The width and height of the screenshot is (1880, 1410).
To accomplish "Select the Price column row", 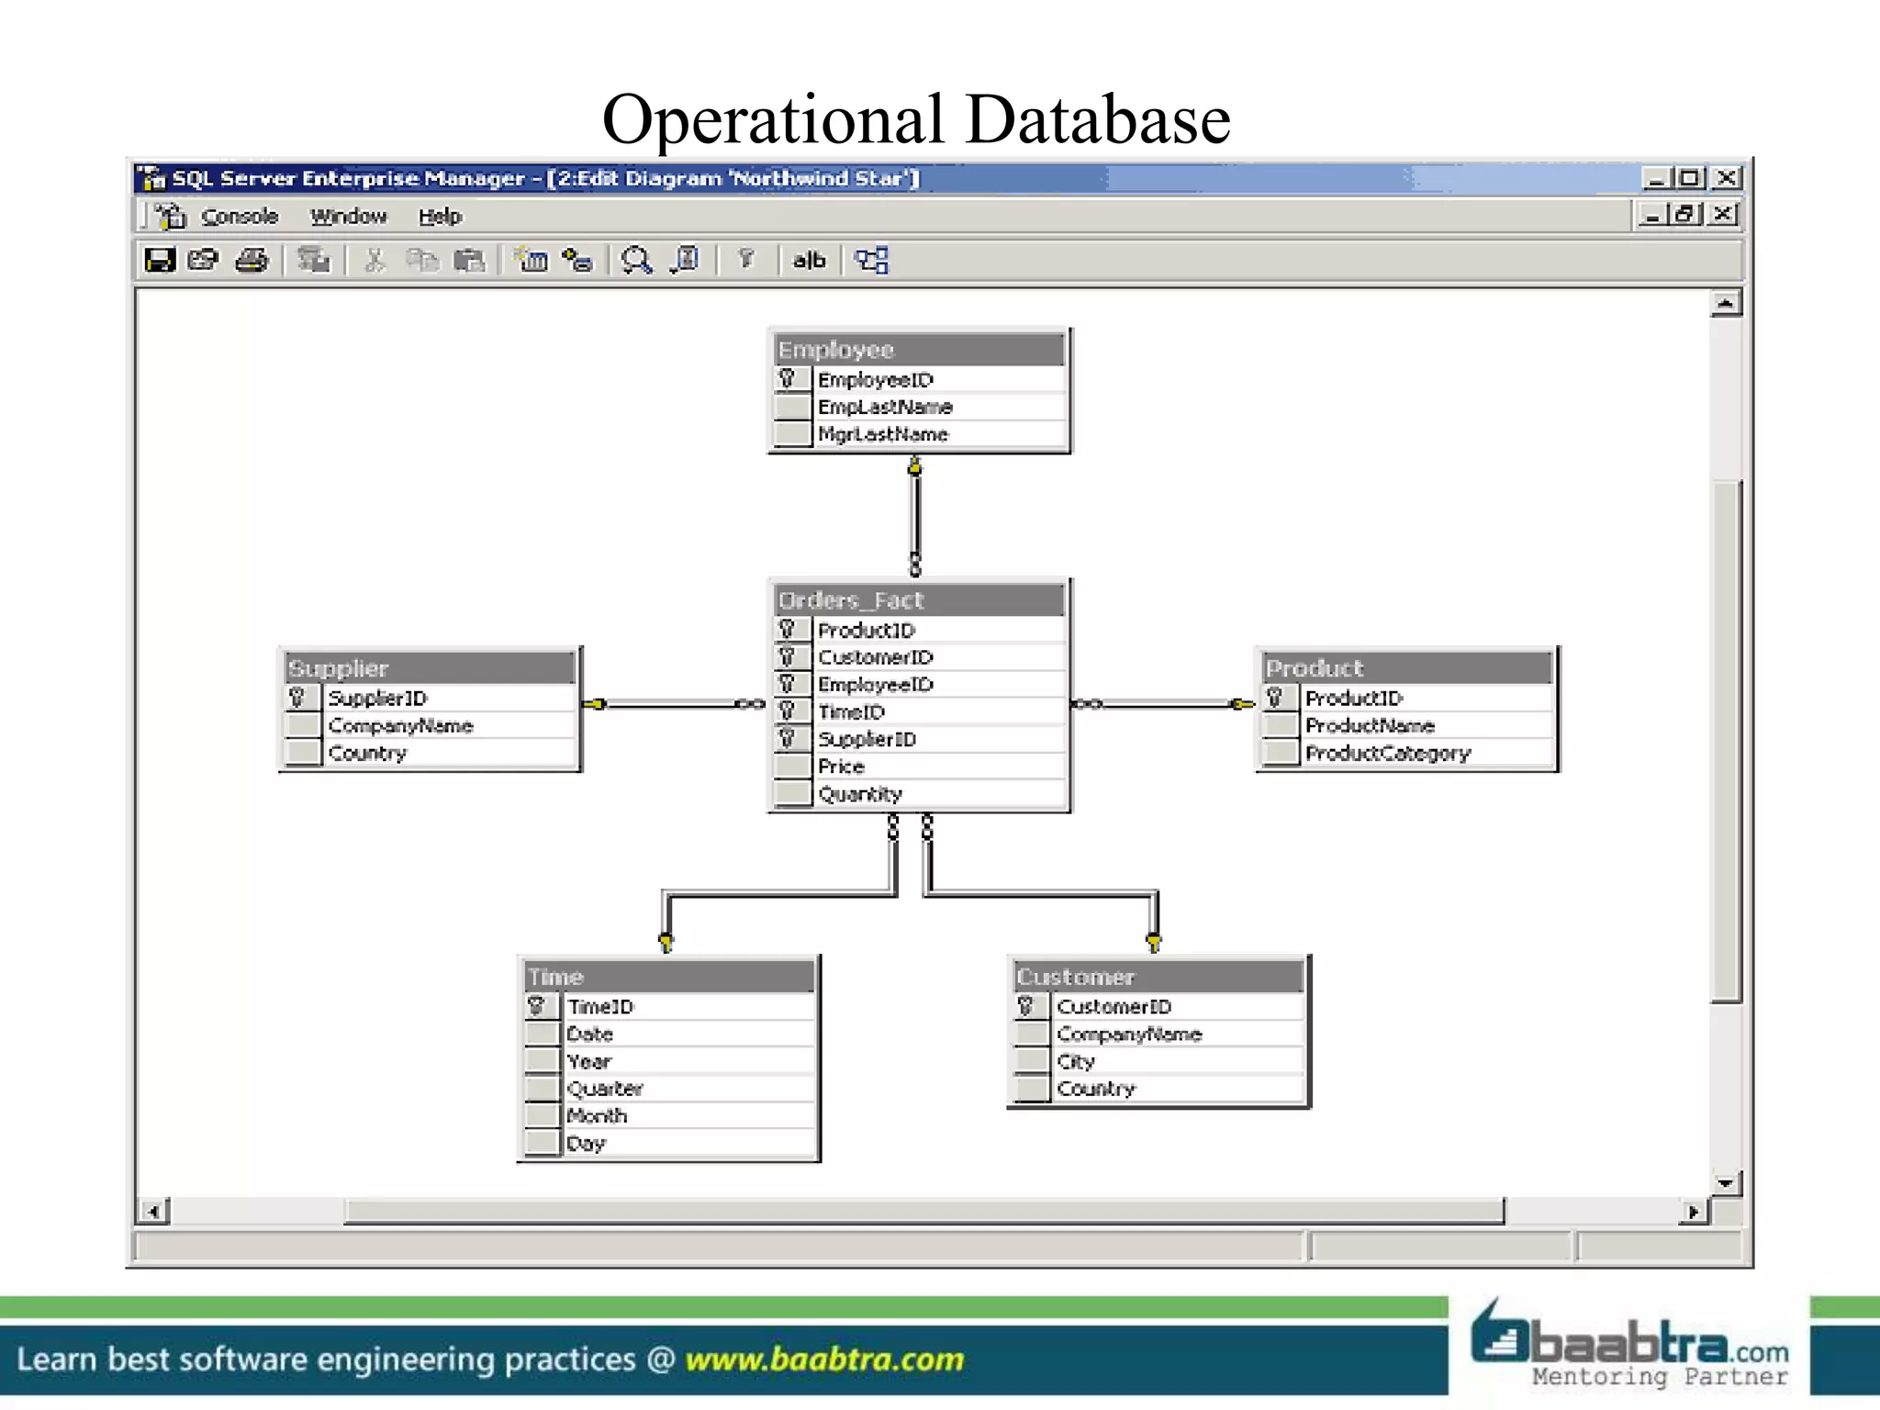I will 919,767.
